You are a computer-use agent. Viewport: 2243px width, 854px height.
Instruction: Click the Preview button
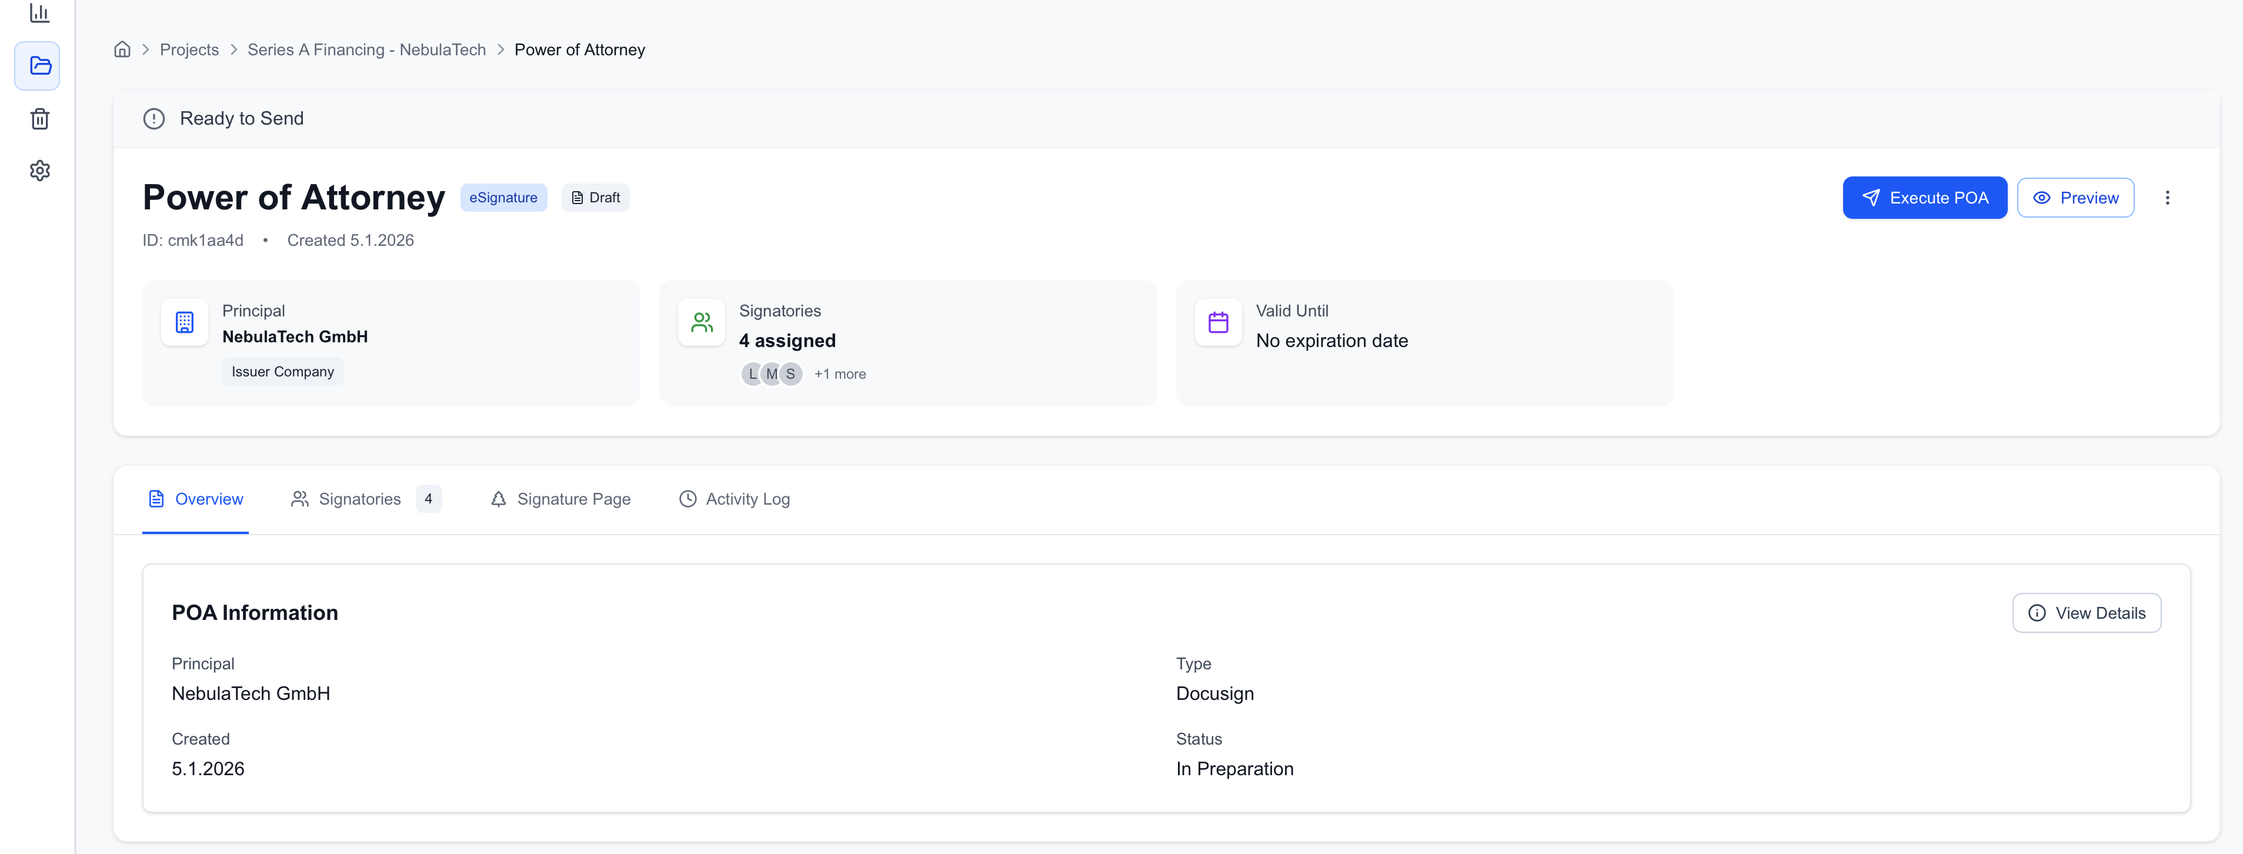2076,198
